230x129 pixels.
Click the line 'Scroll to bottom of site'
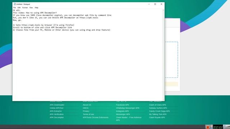[42, 28]
